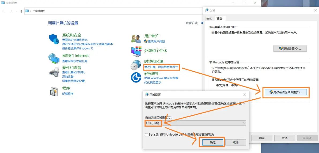The height and width of the screenshot is (153, 319).
Task: Click the back arrow in Control Panel
Action: pyautogui.click(x=4, y=11)
